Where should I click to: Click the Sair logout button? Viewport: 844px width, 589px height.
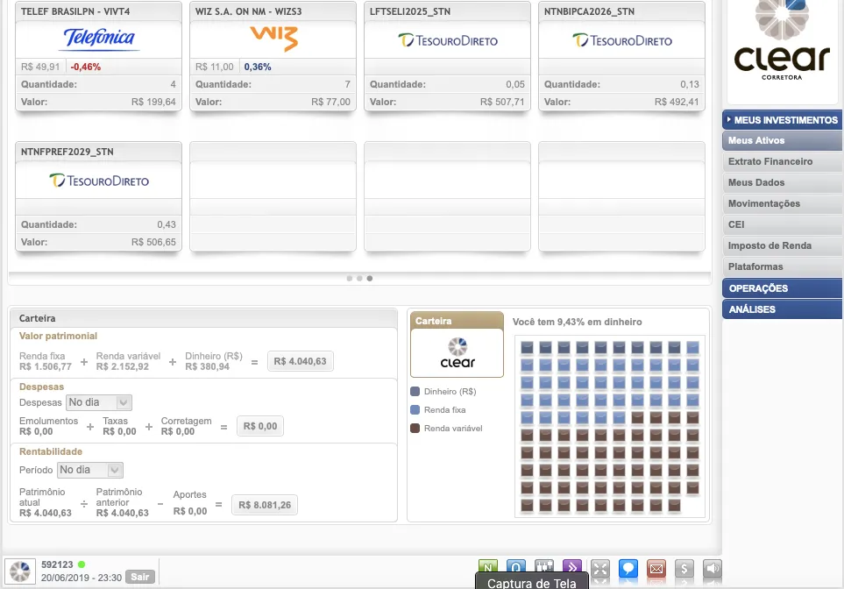(x=138, y=577)
